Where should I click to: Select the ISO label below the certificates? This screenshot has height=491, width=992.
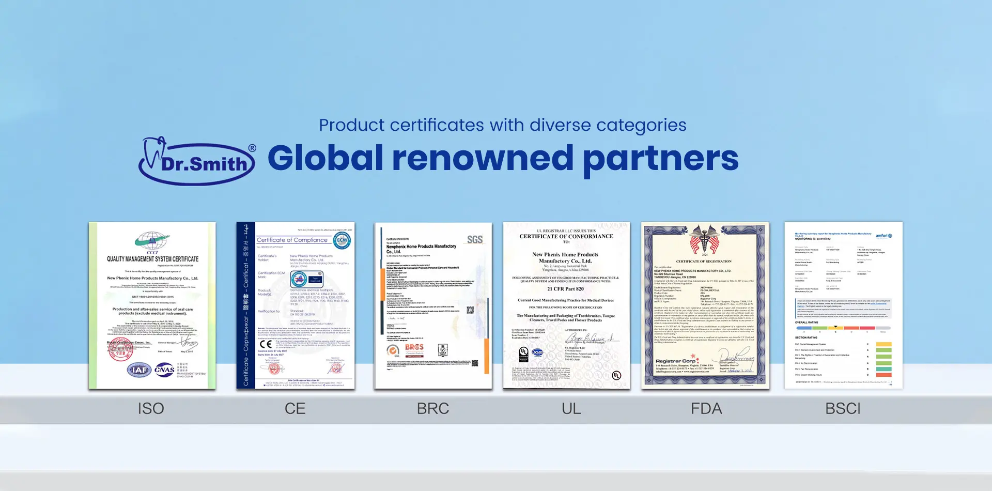(151, 409)
